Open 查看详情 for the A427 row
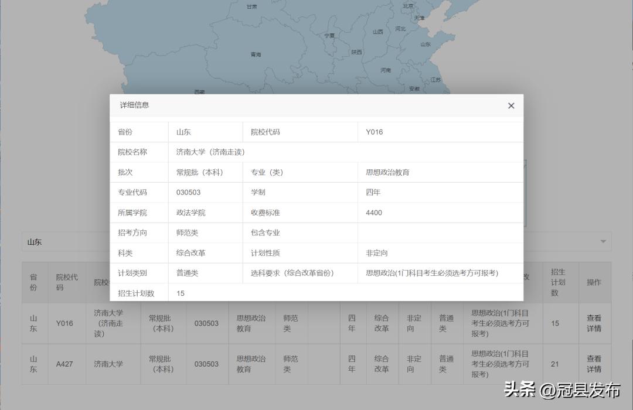The image size is (633, 410). click(x=594, y=364)
